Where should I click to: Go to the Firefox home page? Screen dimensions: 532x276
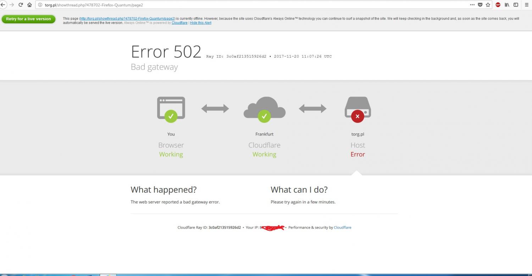[x=29, y=5]
